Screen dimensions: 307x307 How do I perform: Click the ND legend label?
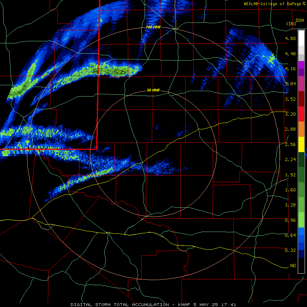[x=293, y=266]
